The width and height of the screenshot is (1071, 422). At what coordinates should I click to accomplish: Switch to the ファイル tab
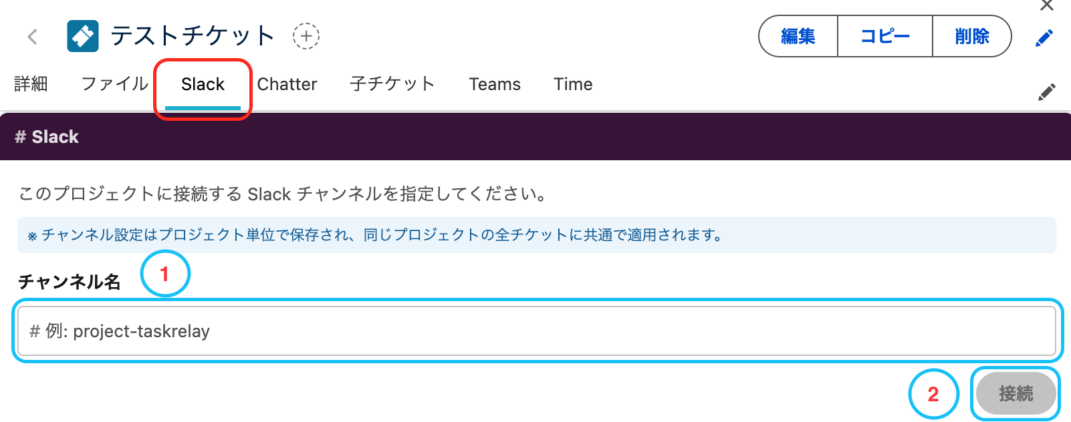[x=114, y=84]
